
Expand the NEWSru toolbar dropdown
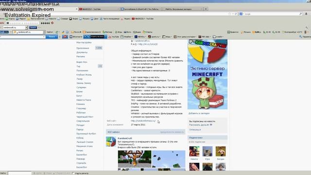click(146, 37)
